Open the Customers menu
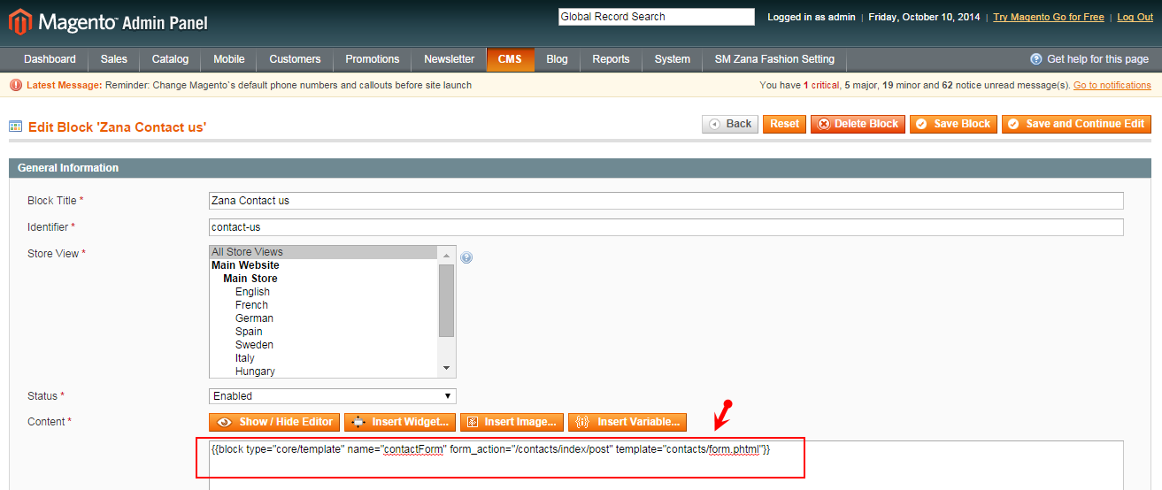1162x490 pixels. (295, 59)
